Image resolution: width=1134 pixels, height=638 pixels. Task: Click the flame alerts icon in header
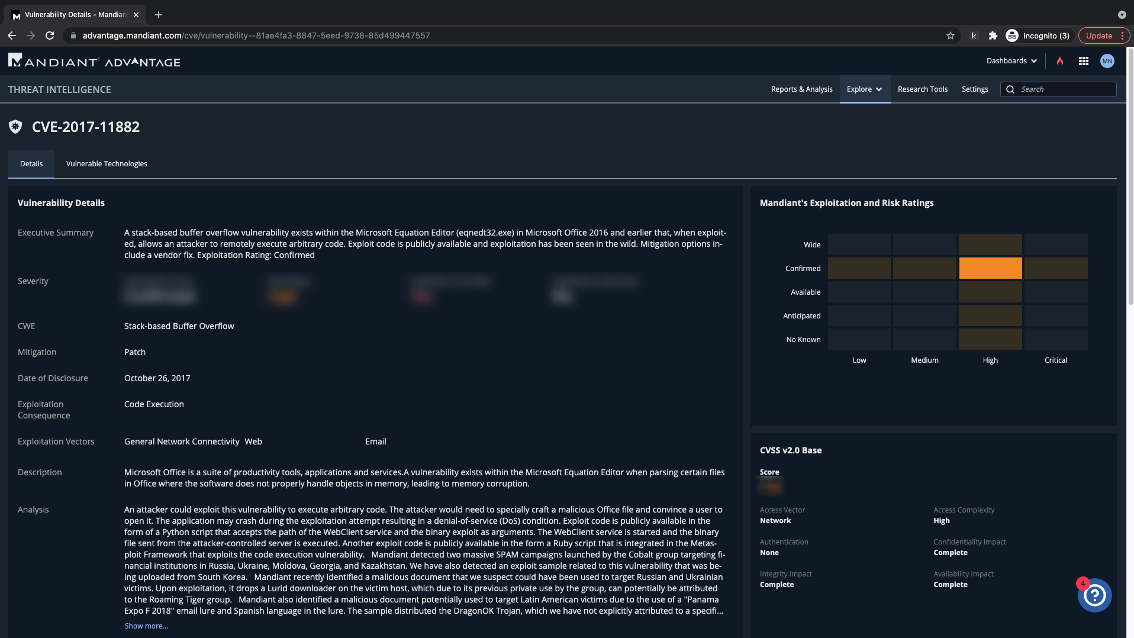[1060, 61]
